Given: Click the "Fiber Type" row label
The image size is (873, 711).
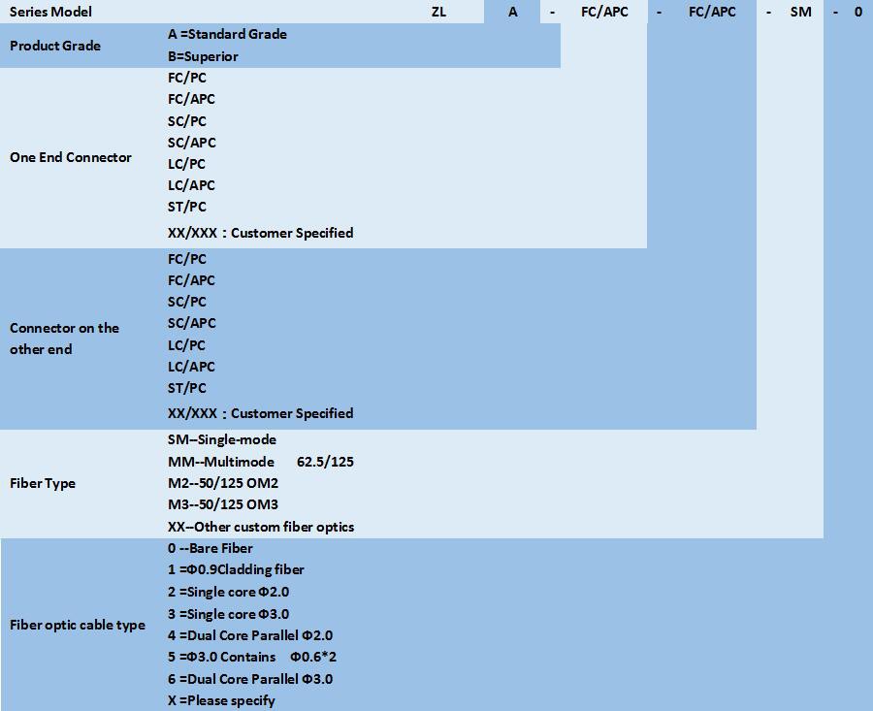Looking at the screenshot, I should [x=43, y=483].
